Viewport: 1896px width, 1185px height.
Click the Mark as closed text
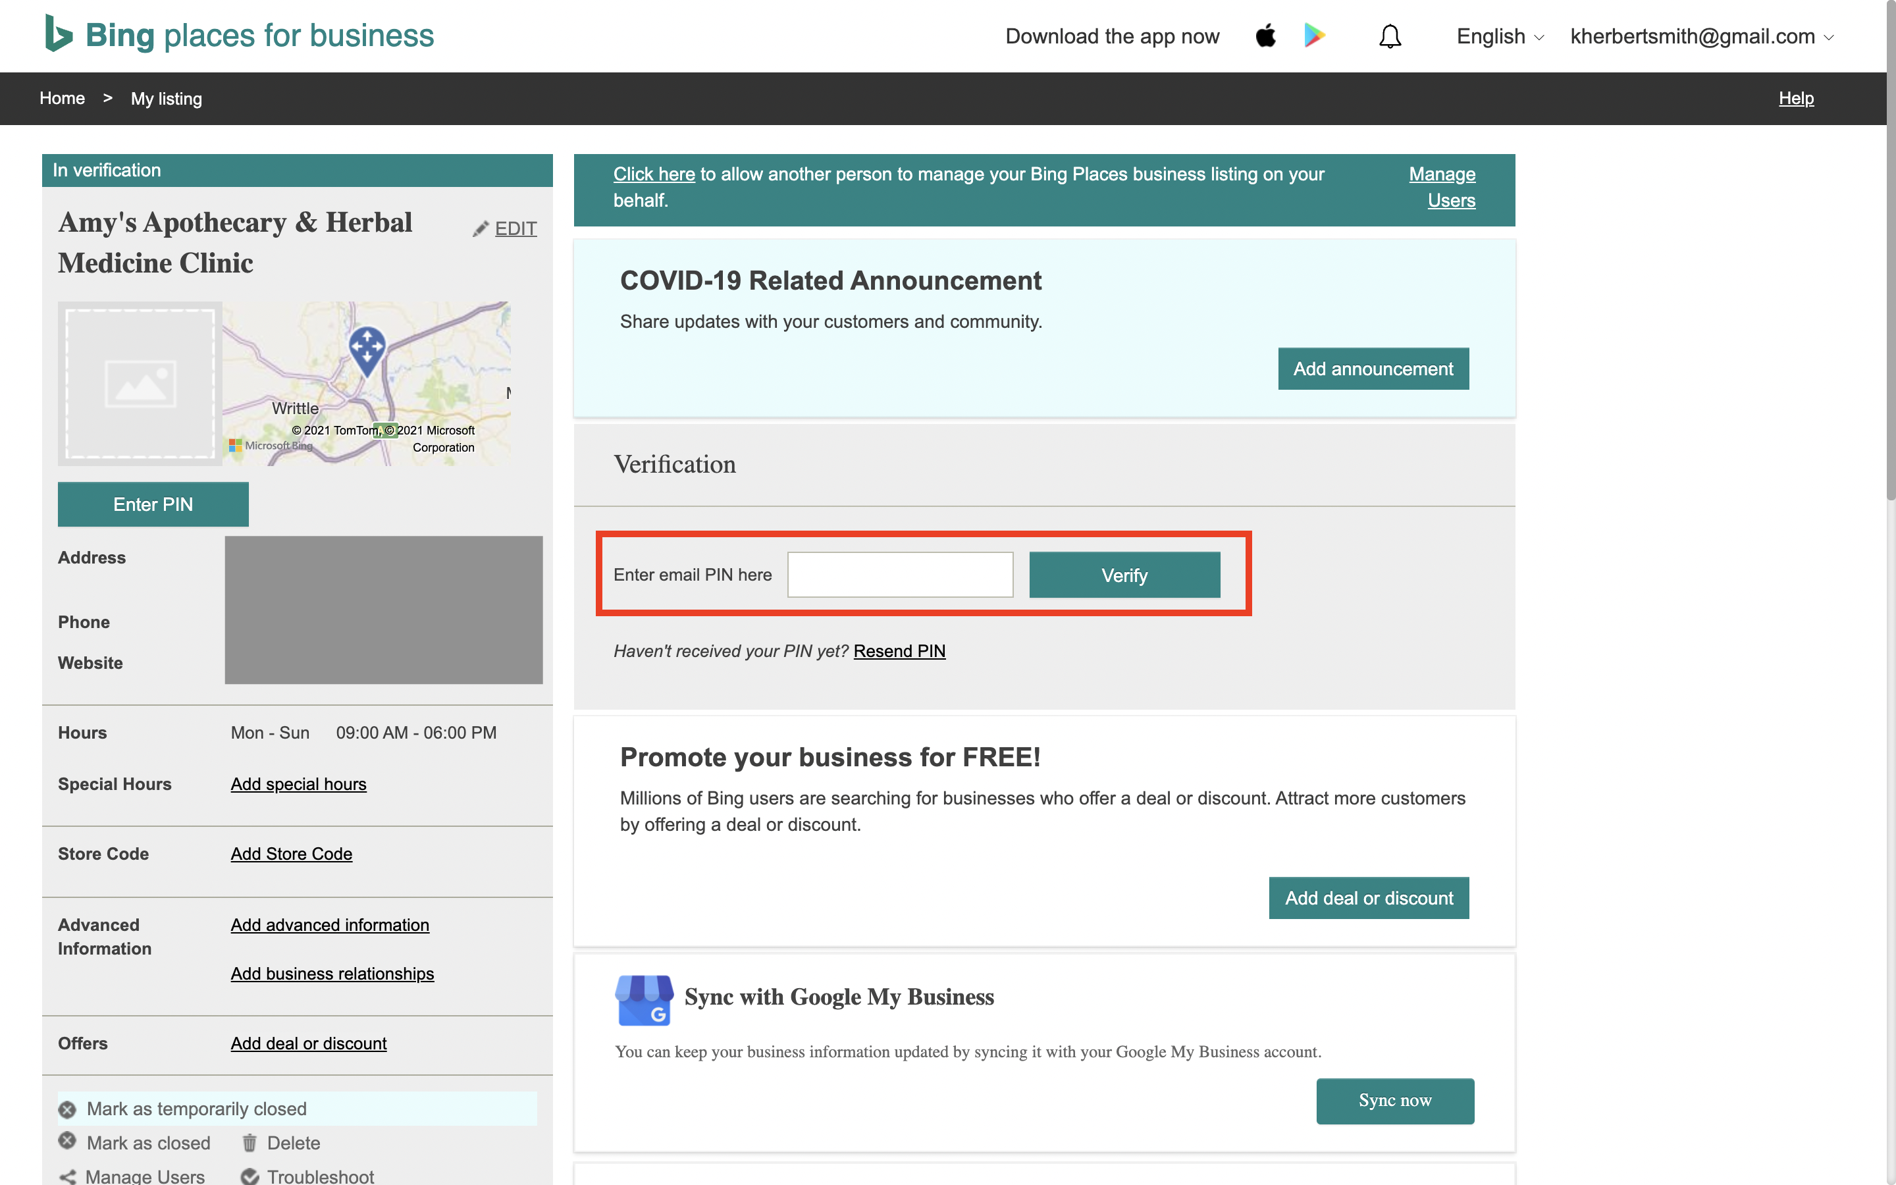[x=148, y=1143]
